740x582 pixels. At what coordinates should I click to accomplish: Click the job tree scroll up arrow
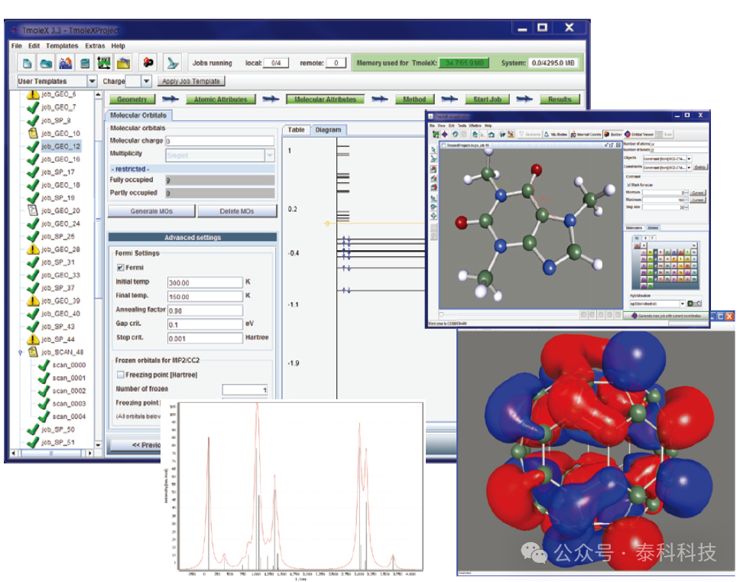pyautogui.click(x=98, y=94)
